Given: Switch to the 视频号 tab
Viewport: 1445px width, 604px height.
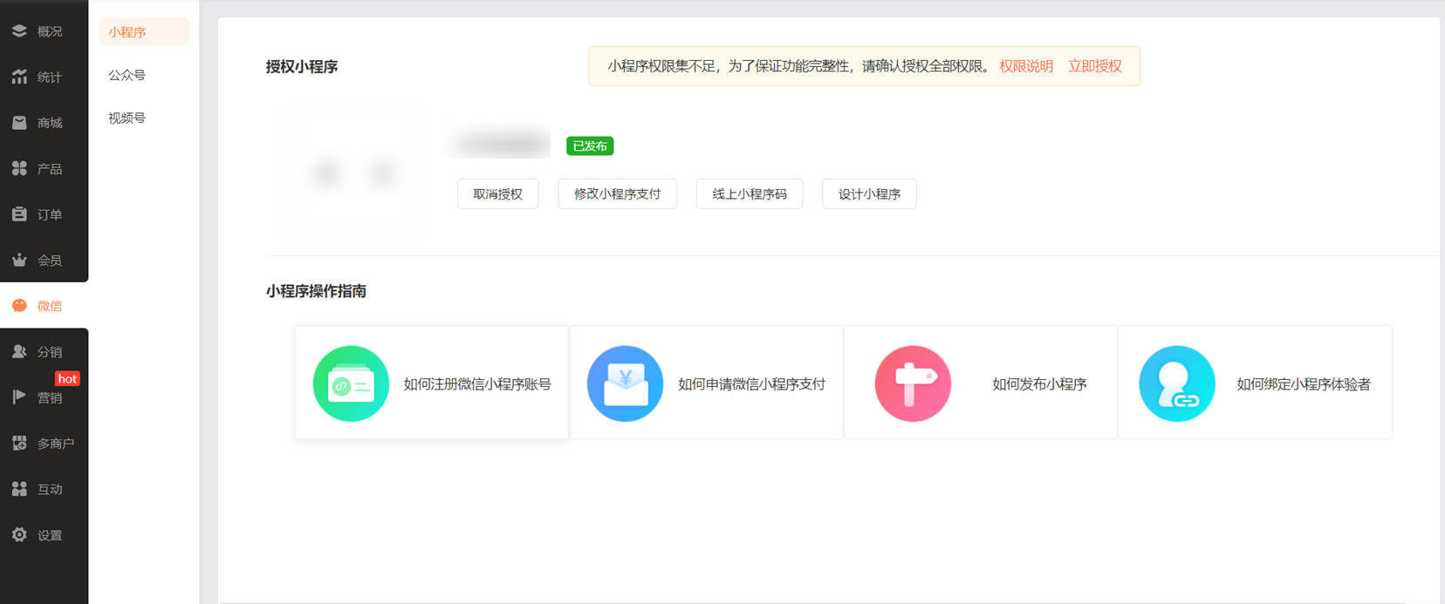Looking at the screenshot, I should click(x=127, y=118).
